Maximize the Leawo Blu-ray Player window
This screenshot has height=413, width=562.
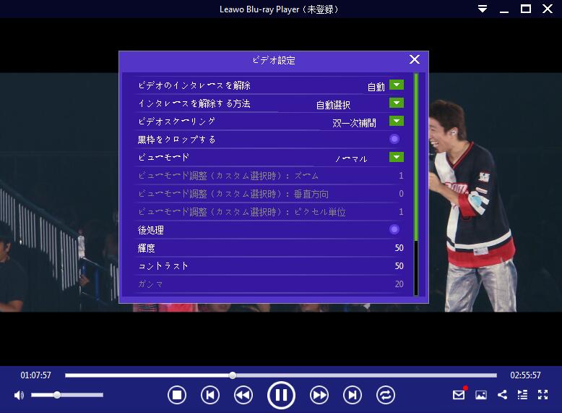tap(526, 9)
